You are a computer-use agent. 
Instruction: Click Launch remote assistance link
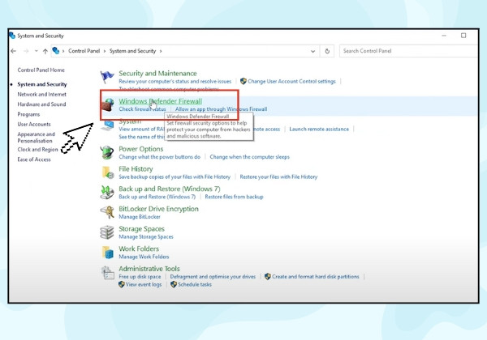319,130
